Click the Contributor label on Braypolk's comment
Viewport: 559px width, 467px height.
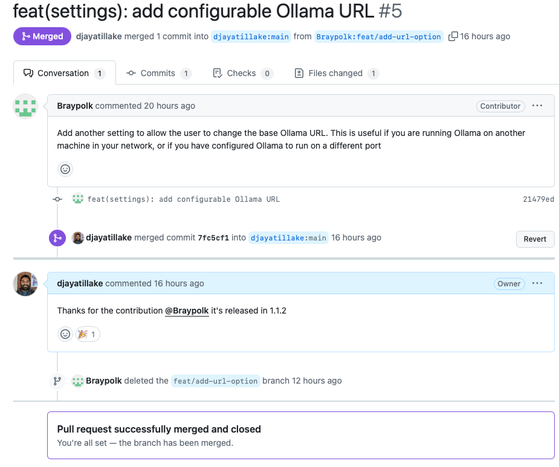click(500, 106)
